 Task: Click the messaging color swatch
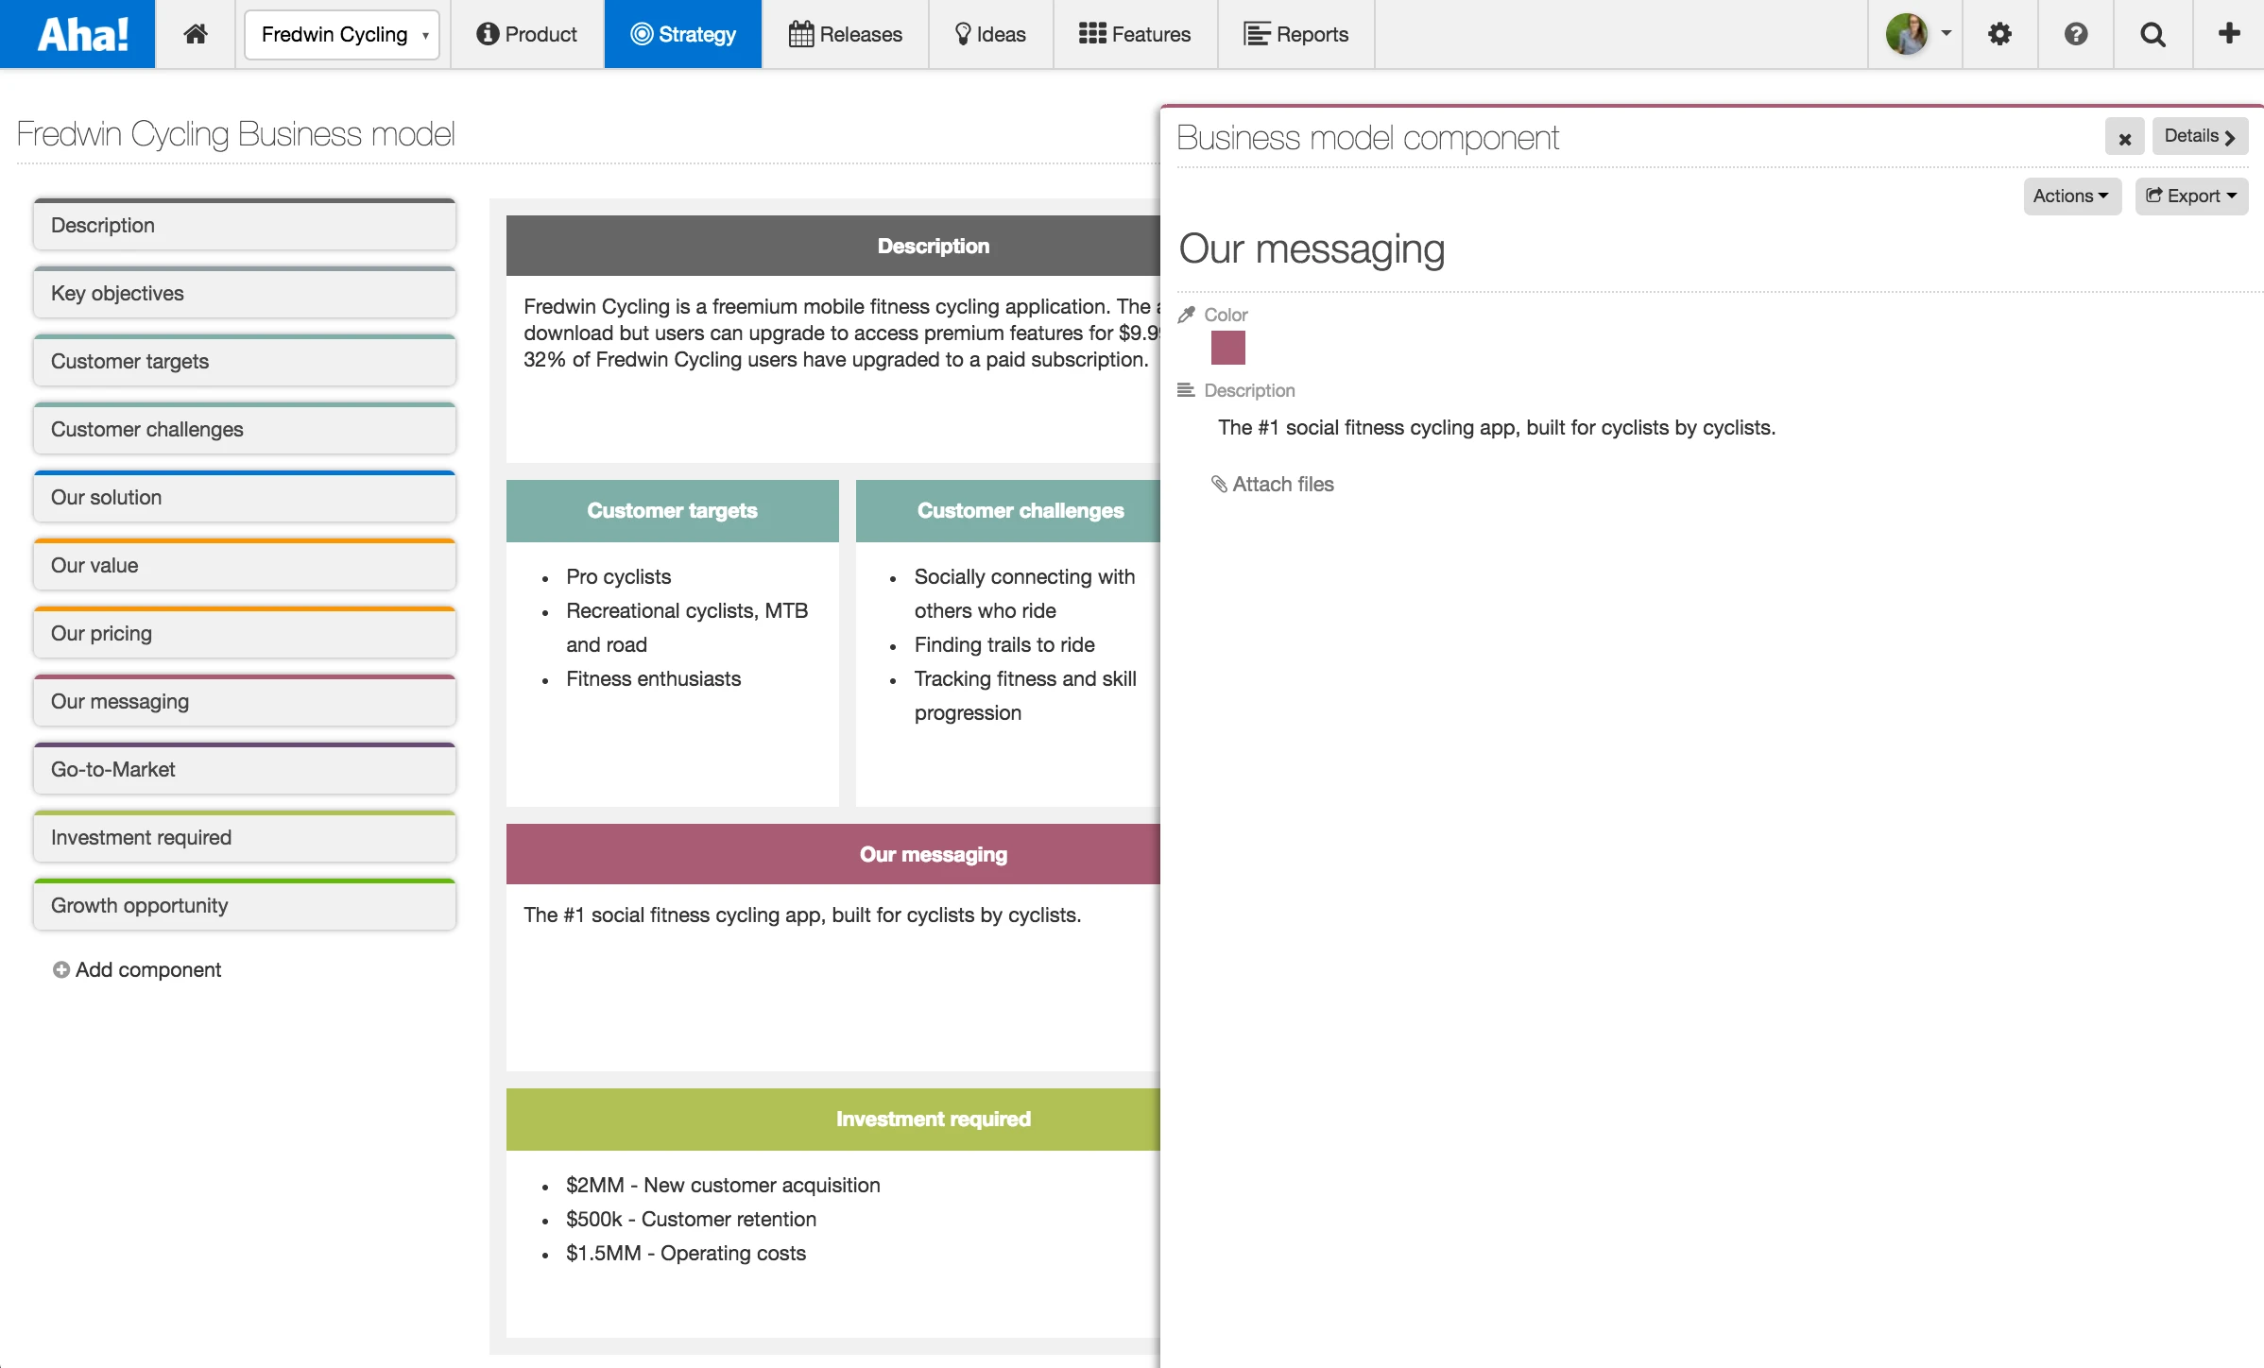[1227, 348]
